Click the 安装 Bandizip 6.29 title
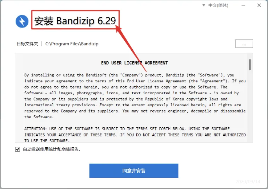 pos(75,21)
